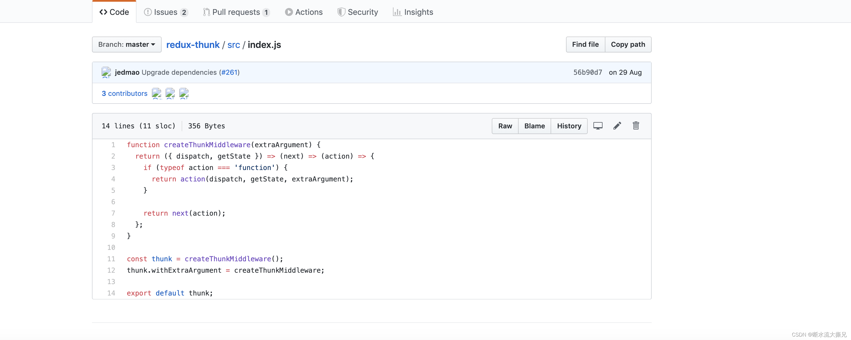The height and width of the screenshot is (340, 851).
Task: Click the createThunkMiddleware function name on line 1
Action: coord(207,145)
